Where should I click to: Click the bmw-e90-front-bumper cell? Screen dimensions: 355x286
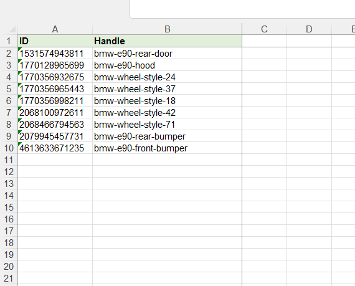pos(167,148)
